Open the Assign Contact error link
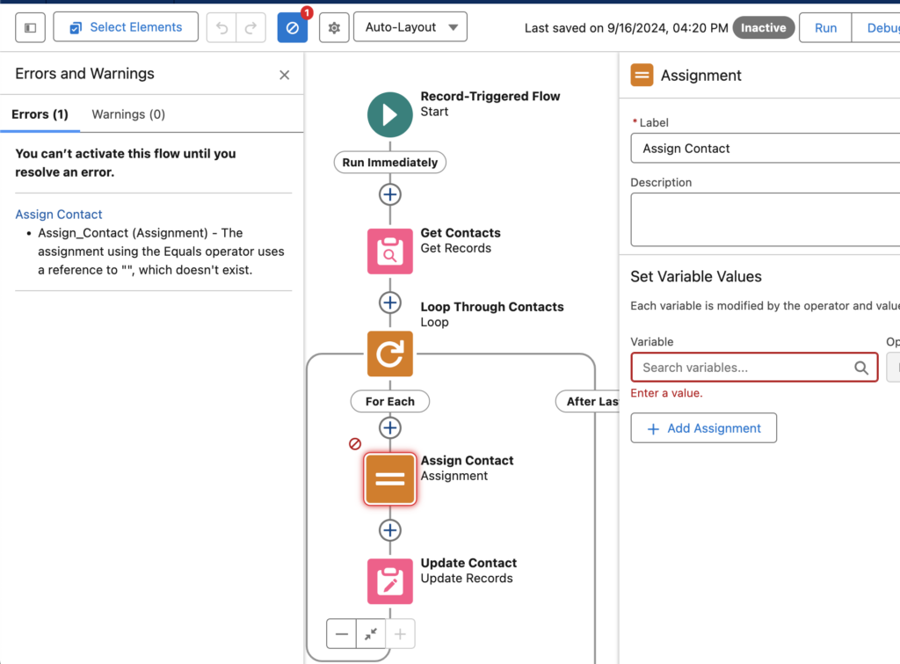Viewport: 900px width, 664px height. (59, 215)
